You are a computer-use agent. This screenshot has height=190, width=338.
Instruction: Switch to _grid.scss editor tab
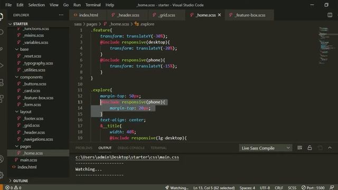point(167,15)
